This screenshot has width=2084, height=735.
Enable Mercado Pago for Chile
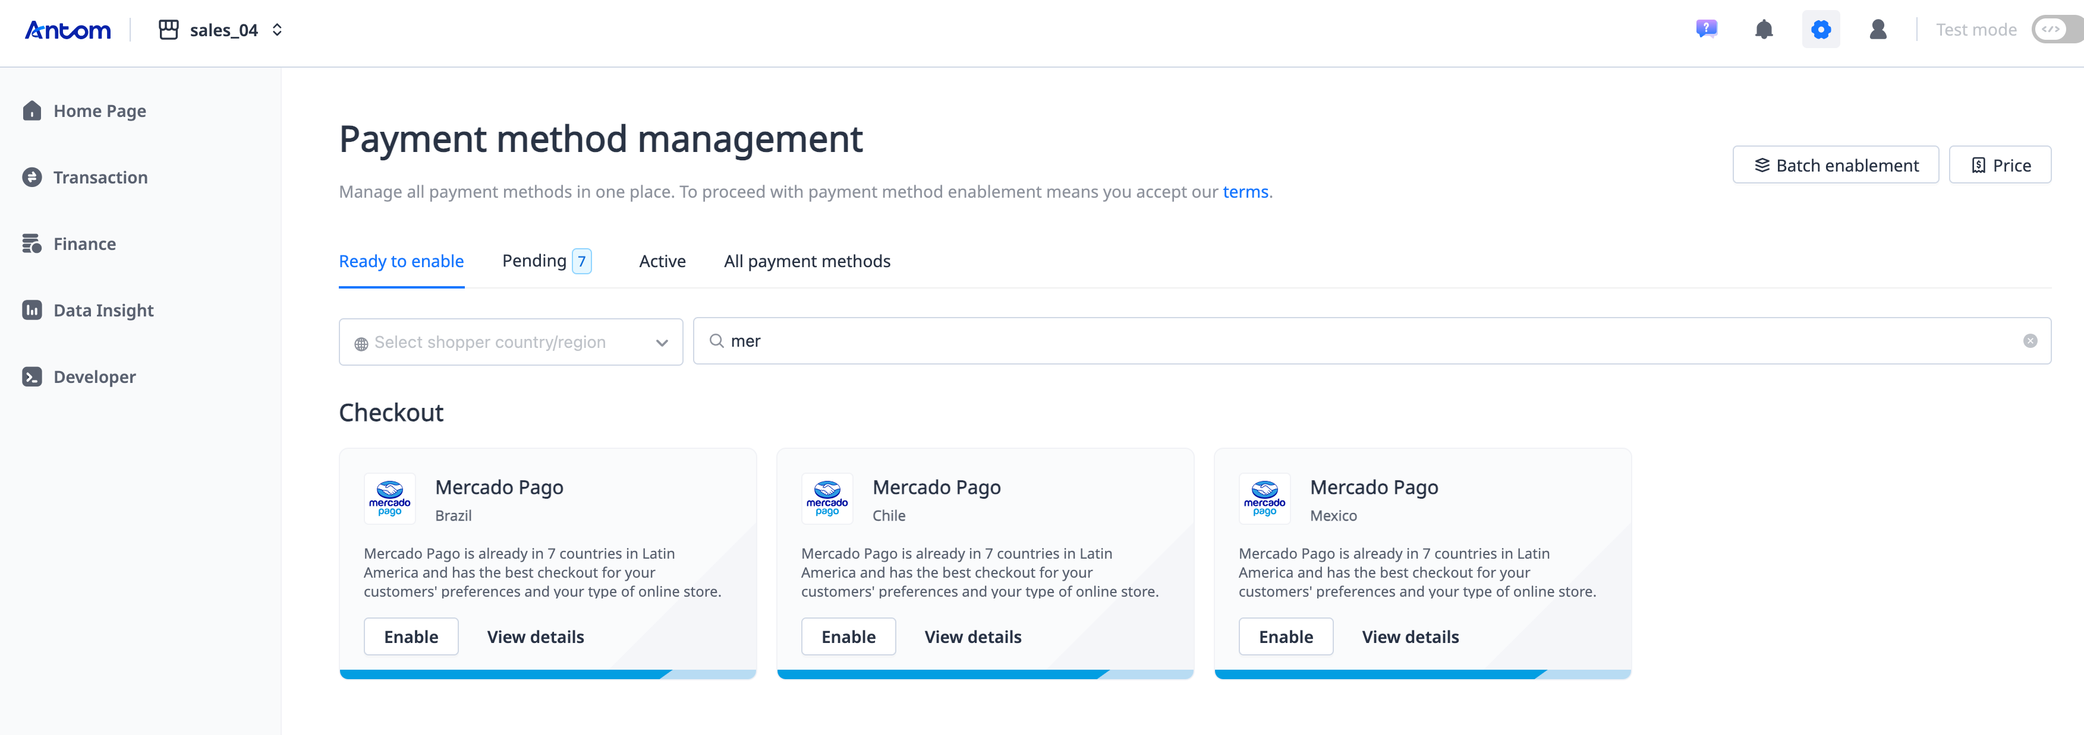(848, 636)
